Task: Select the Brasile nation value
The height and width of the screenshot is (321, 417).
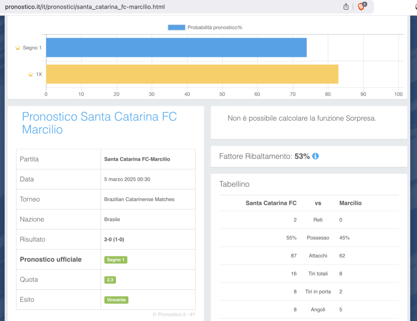Action: click(112, 220)
